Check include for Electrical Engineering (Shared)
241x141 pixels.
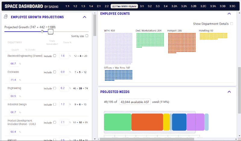click(x=55, y=56)
